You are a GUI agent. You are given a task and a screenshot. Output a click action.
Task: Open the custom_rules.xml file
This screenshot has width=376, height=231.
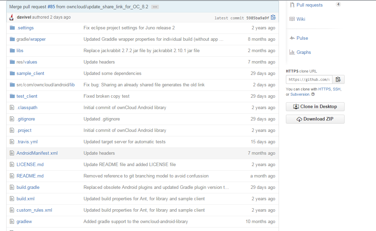[34, 210]
